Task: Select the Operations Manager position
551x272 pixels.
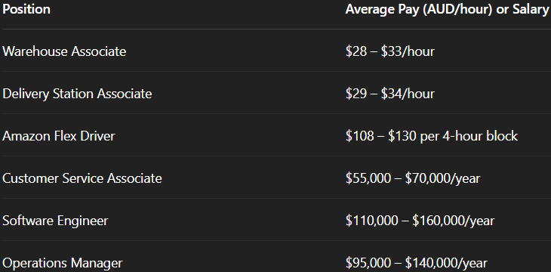Action: tap(63, 263)
